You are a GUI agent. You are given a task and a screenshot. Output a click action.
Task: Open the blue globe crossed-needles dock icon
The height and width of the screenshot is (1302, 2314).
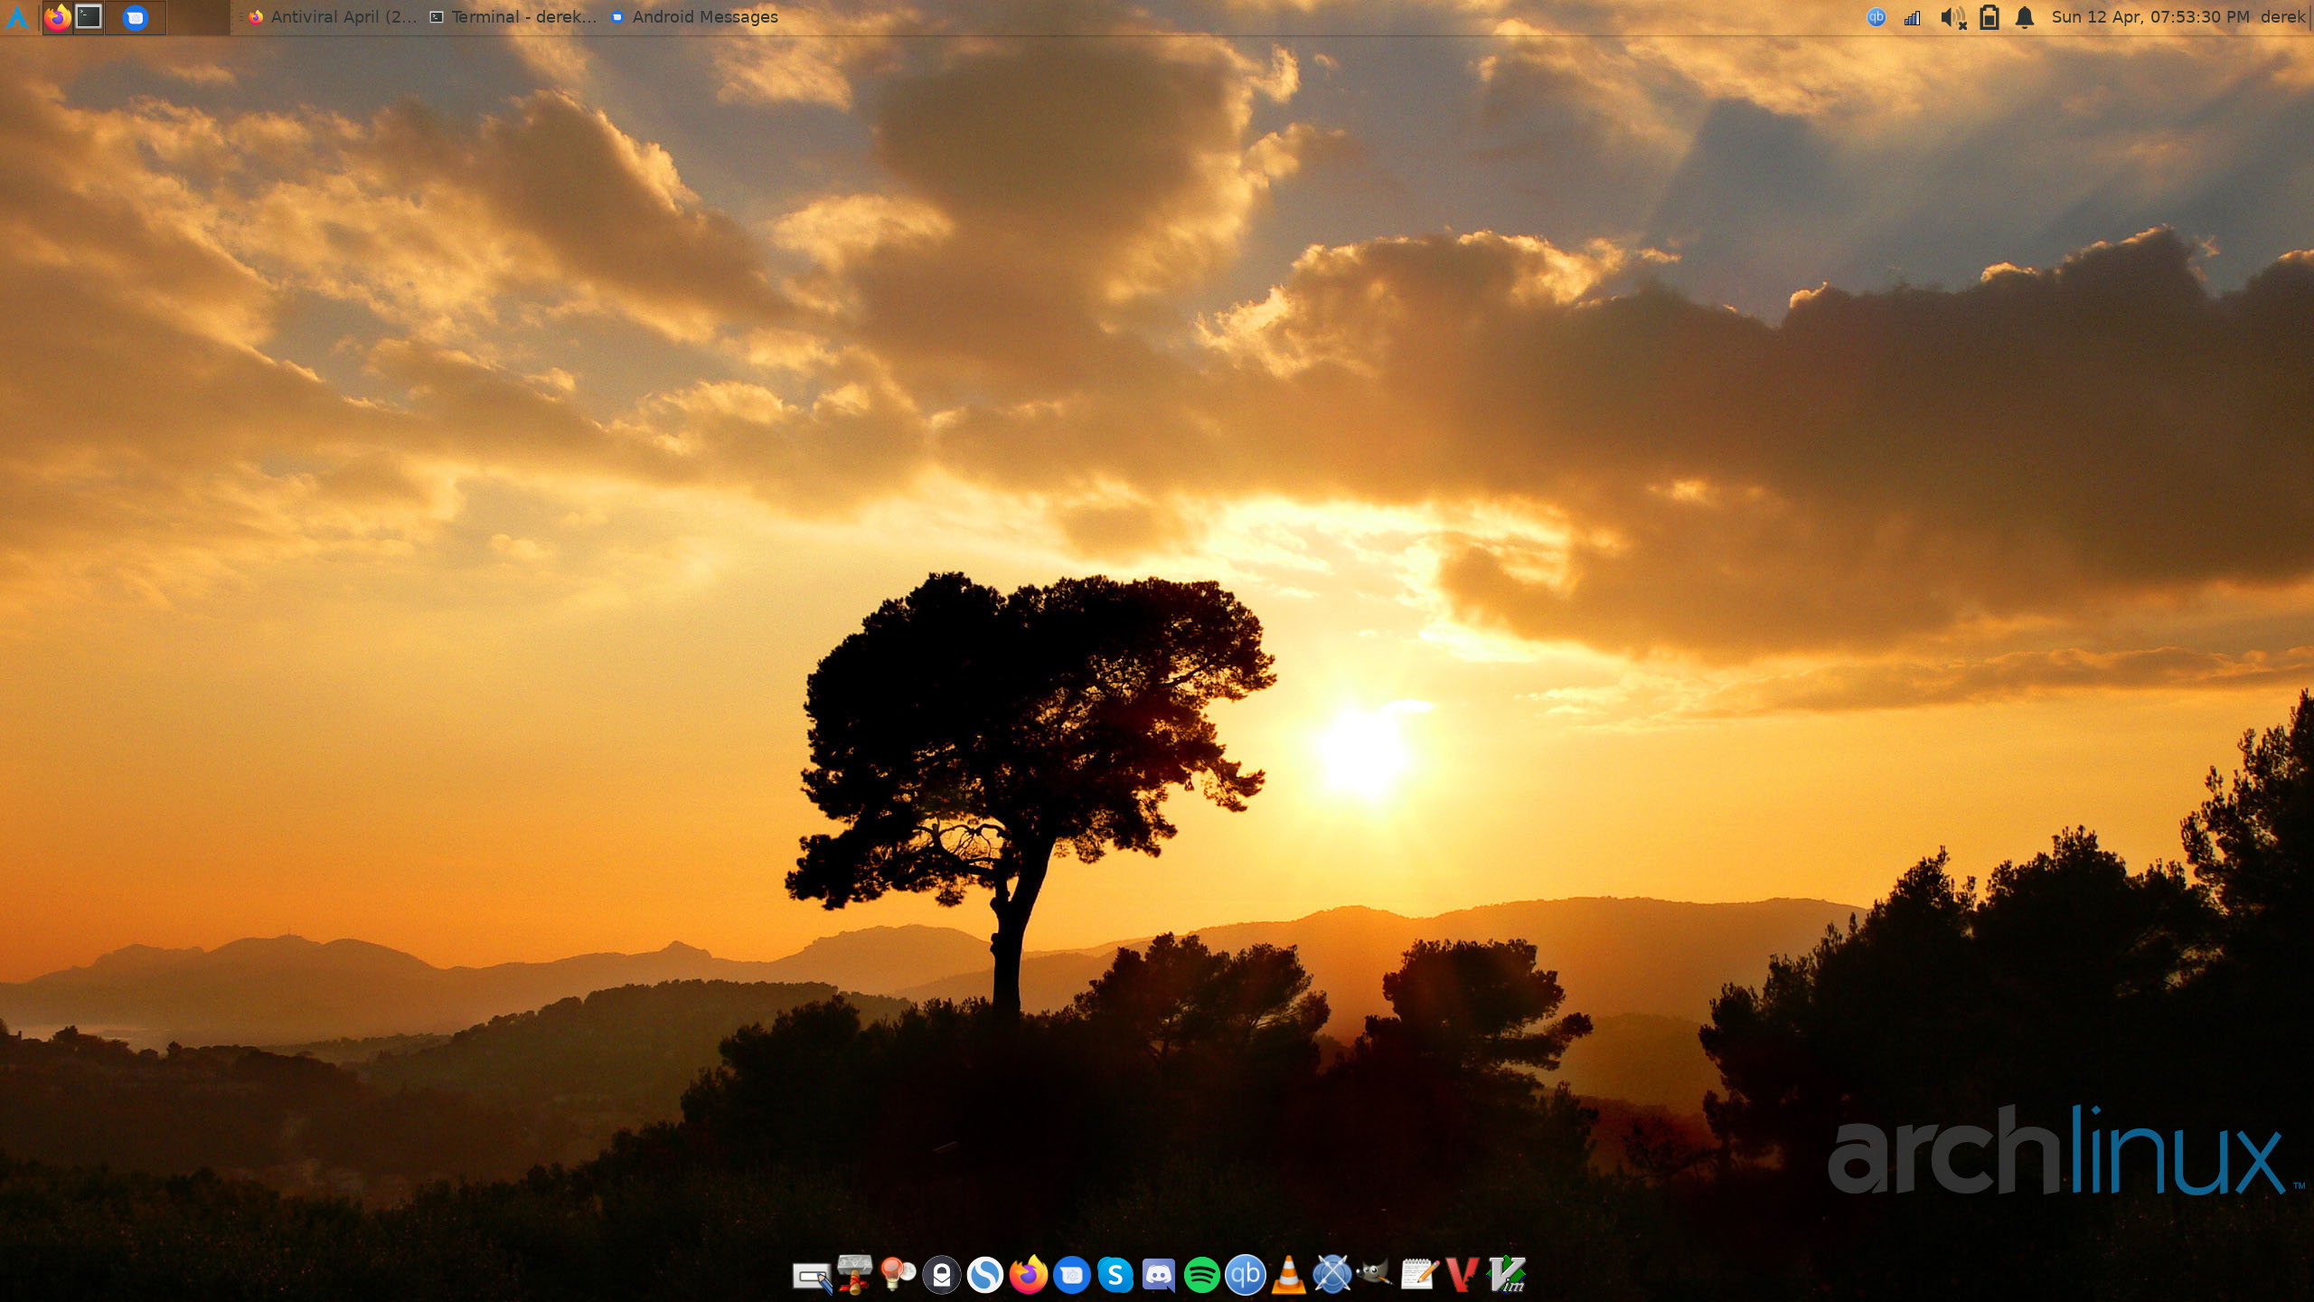[1331, 1276]
